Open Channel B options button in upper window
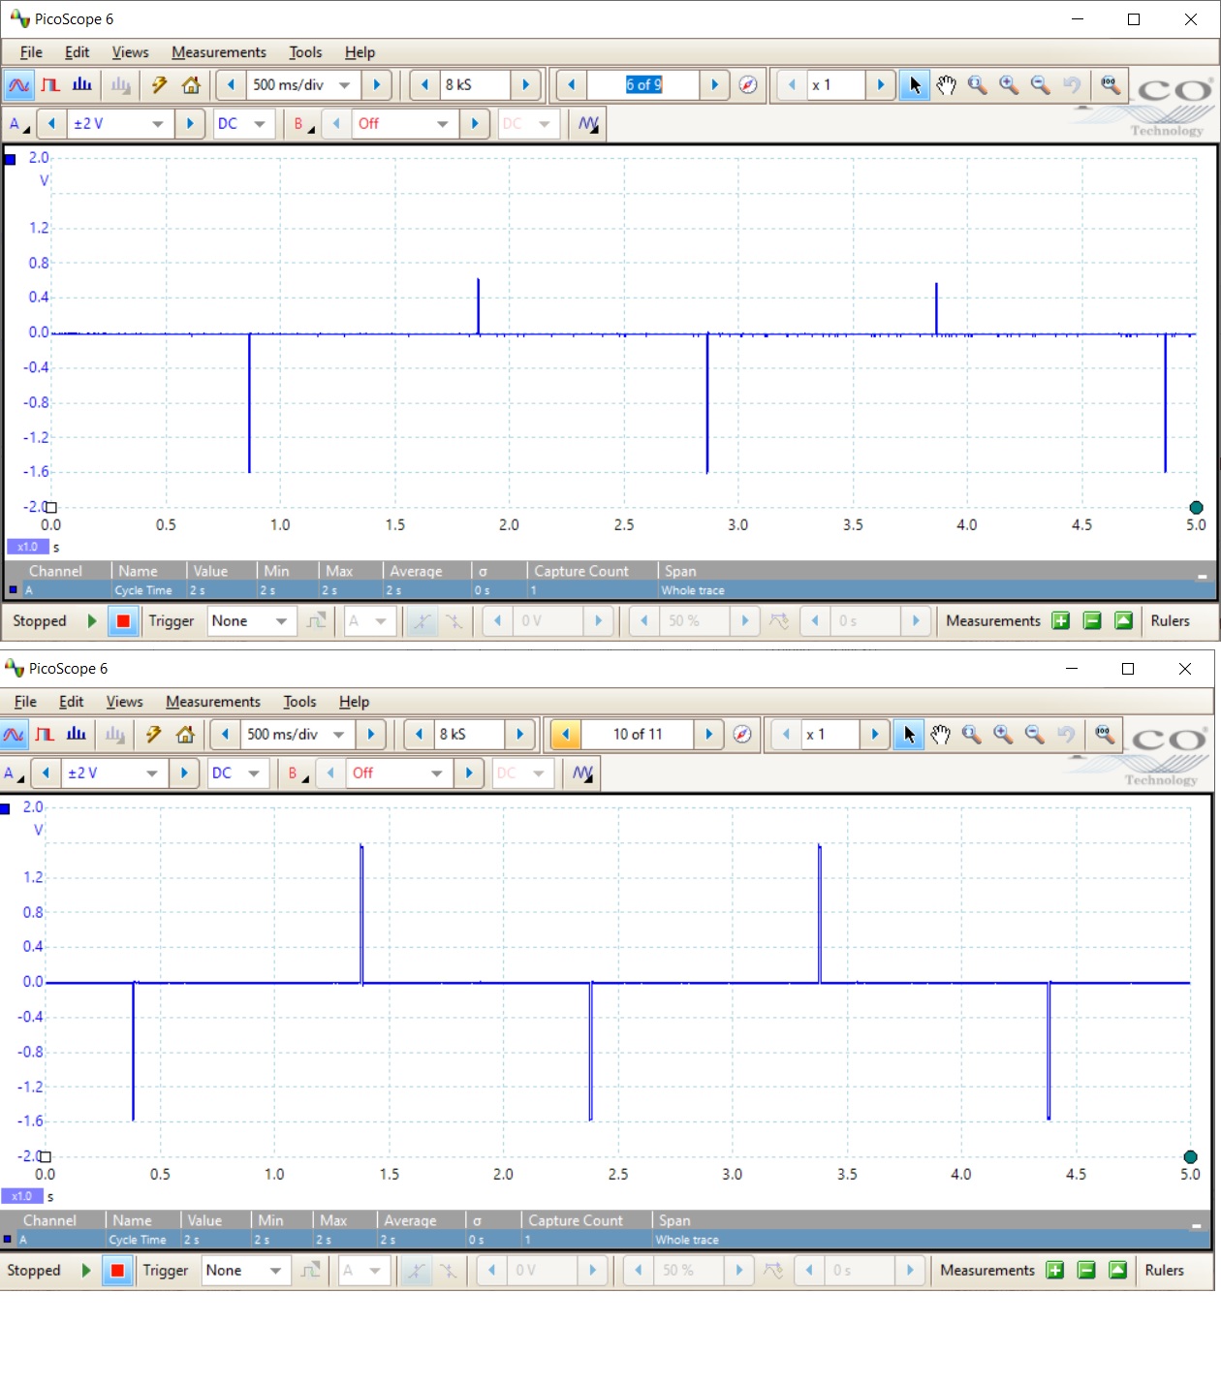This screenshot has height=1388, width=1221. click(303, 124)
